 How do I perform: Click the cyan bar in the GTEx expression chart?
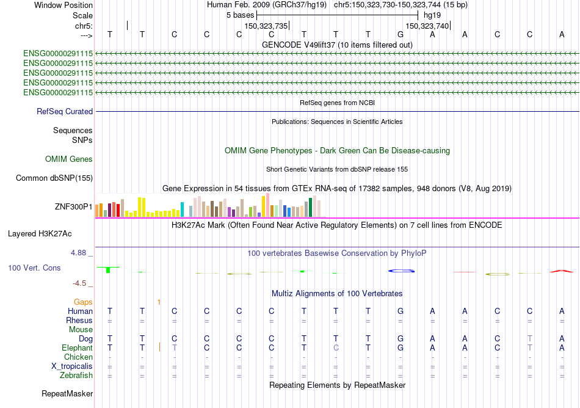pyautogui.click(x=182, y=209)
